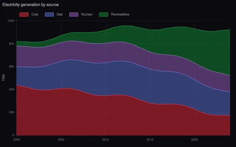Select the 2020 x-axis tick label
This screenshot has height=147, width=236.
click(x=194, y=140)
